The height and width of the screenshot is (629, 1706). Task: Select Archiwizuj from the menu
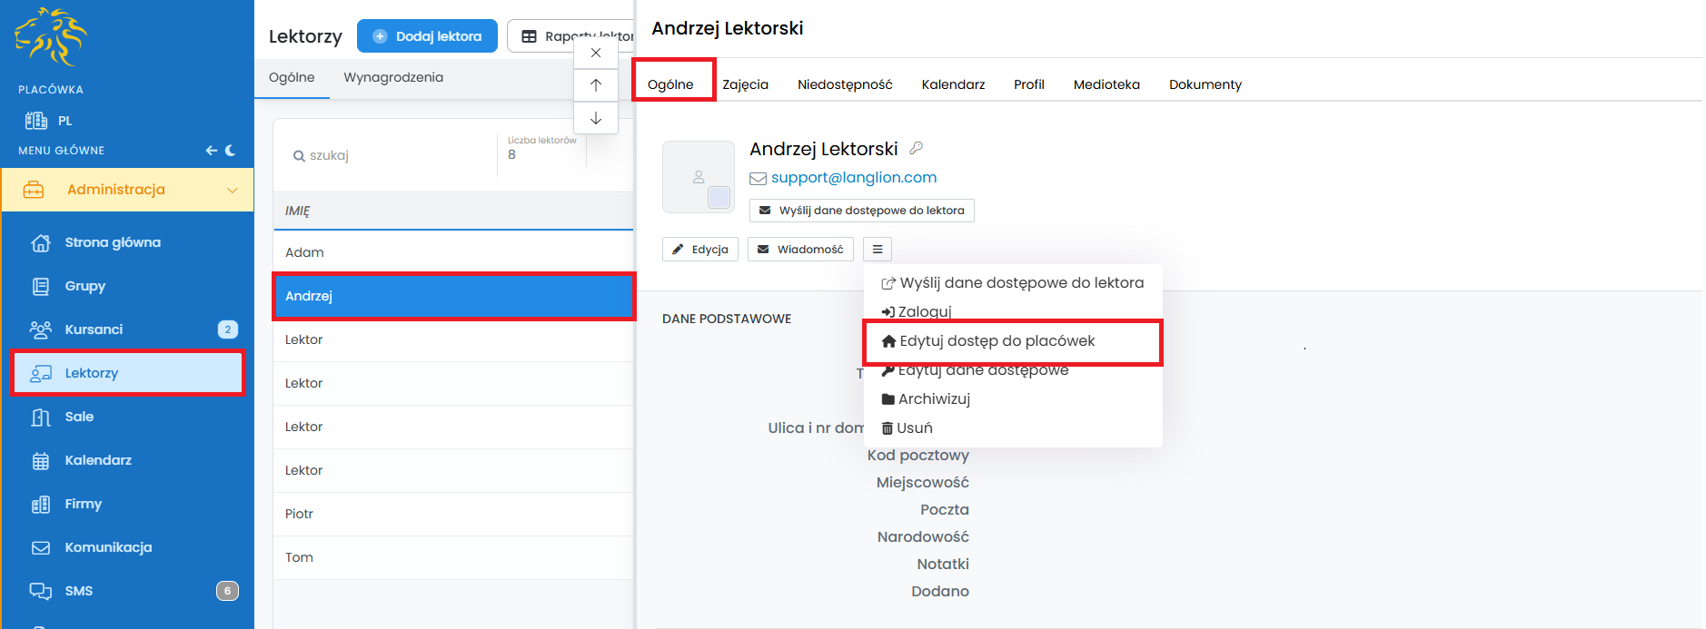coord(933,399)
